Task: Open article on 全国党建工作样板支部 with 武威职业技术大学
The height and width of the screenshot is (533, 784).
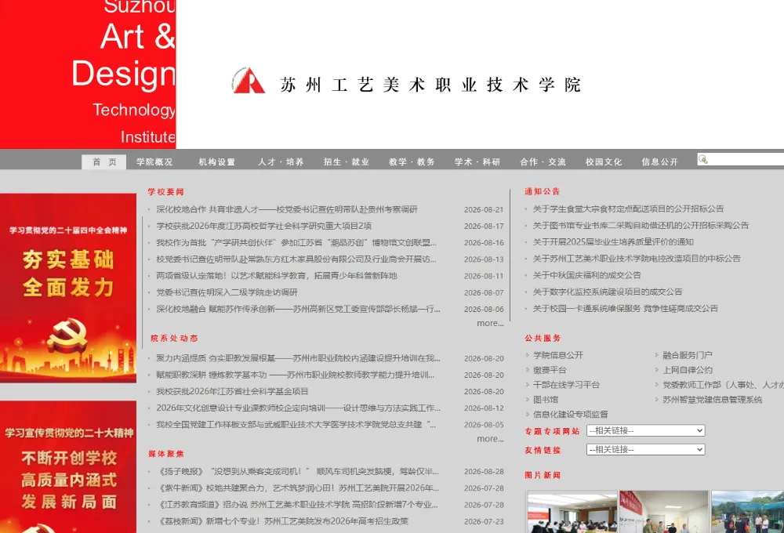Action: (296, 425)
